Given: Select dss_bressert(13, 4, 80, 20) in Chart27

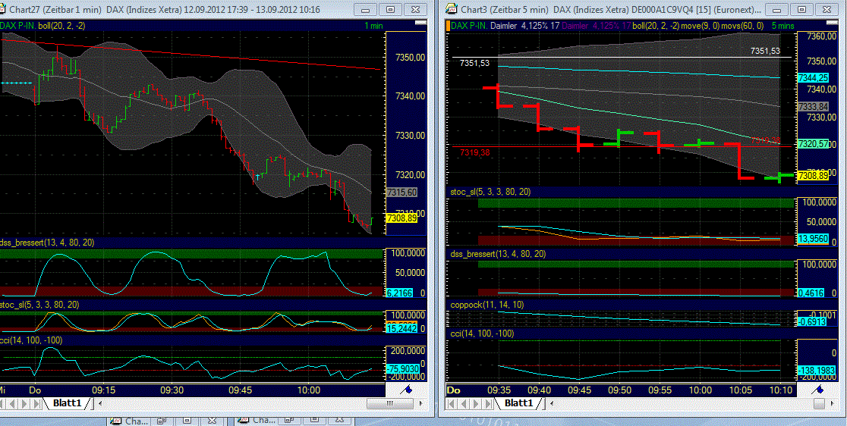Looking at the screenshot, I should [48, 243].
